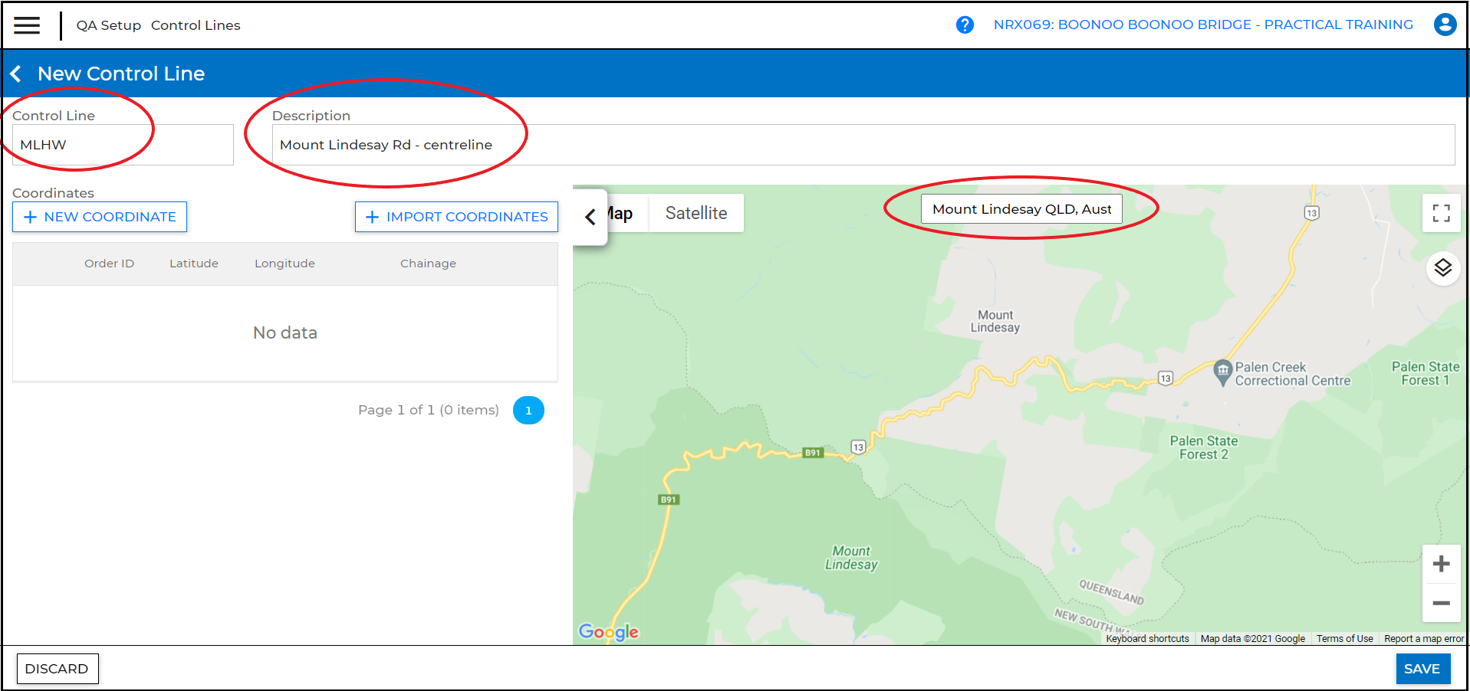The image size is (1470, 691).
Task: Open Keyboard shortcuts on the map
Action: click(1147, 639)
